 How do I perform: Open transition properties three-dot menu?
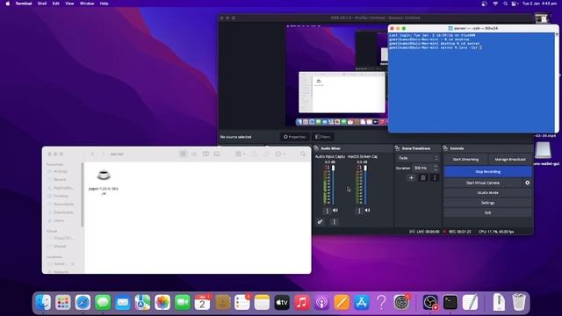pos(435,177)
